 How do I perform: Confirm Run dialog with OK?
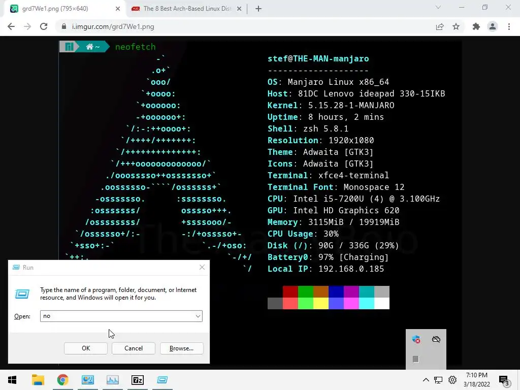pyautogui.click(x=85, y=348)
